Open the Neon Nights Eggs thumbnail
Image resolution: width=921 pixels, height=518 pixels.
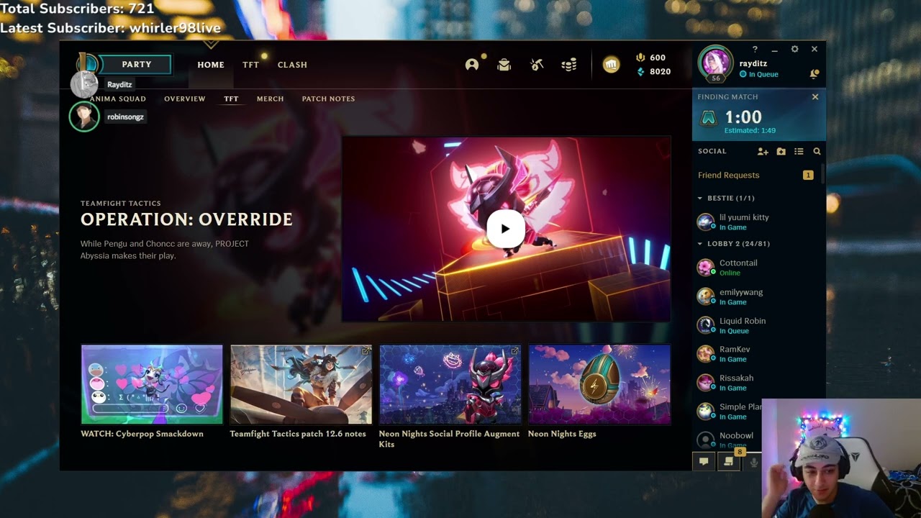tap(599, 384)
